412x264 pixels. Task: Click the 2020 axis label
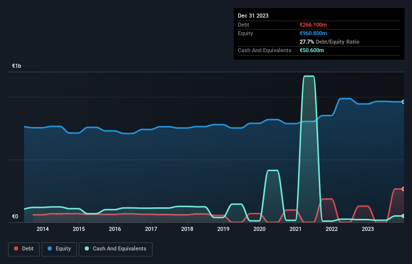tap(259, 229)
